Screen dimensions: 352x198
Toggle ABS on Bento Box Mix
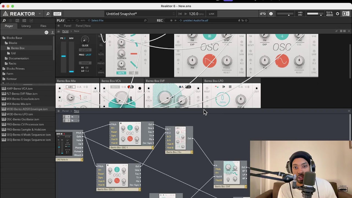(x=71, y=87)
